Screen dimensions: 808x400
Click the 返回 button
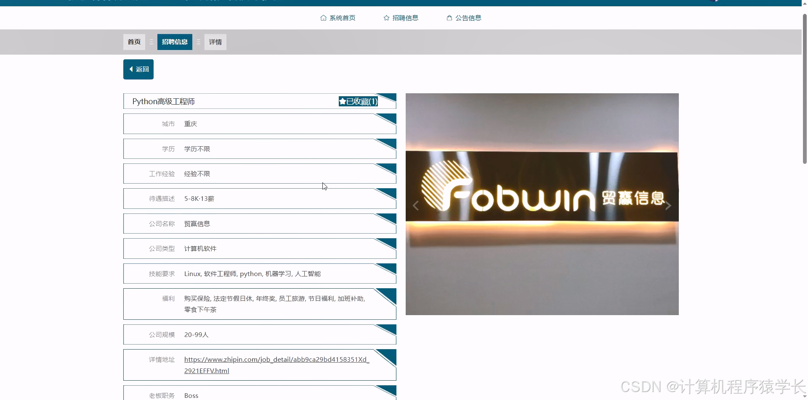click(138, 69)
